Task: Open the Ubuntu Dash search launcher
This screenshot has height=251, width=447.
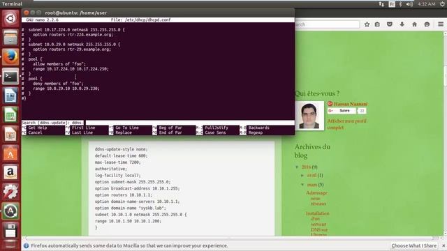Action: [x=10, y=19]
